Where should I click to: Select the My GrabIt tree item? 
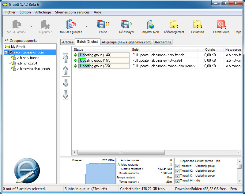point(18,47)
